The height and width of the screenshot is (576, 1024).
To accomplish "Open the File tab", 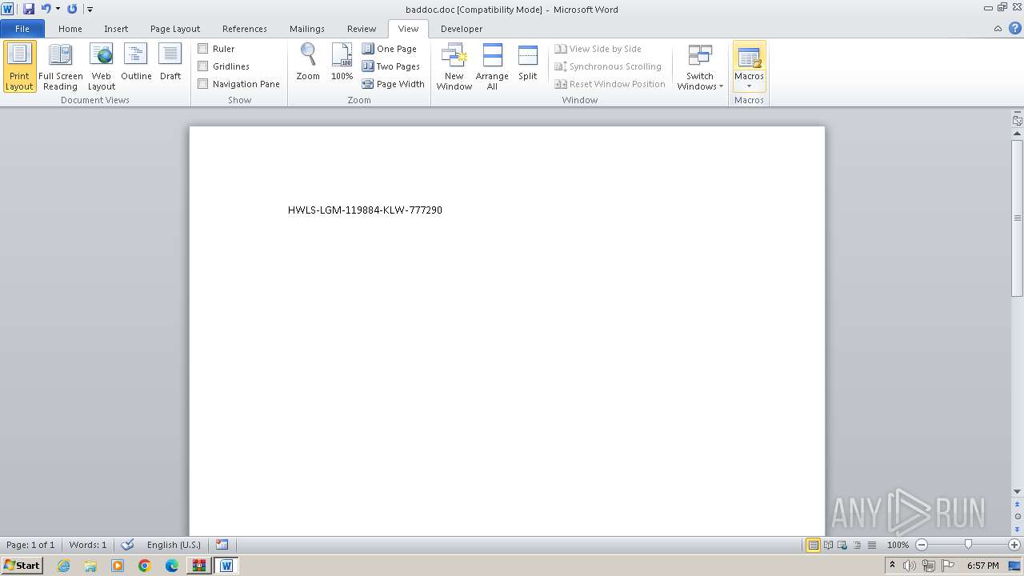I will click(x=22, y=29).
